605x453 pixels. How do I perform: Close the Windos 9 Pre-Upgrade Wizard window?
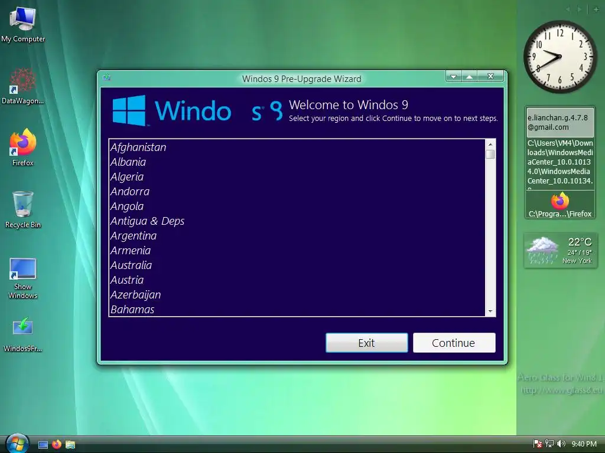(490, 76)
